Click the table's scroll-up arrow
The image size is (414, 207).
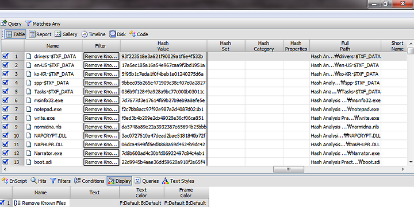coord(411,43)
